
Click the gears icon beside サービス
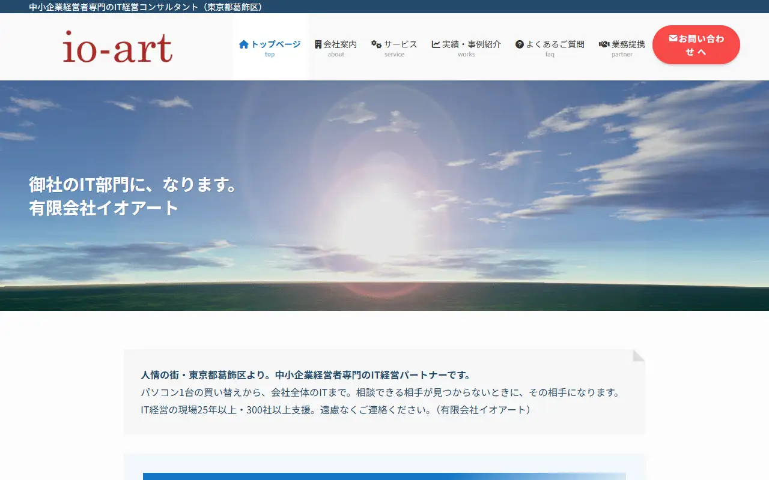point(377,44)
